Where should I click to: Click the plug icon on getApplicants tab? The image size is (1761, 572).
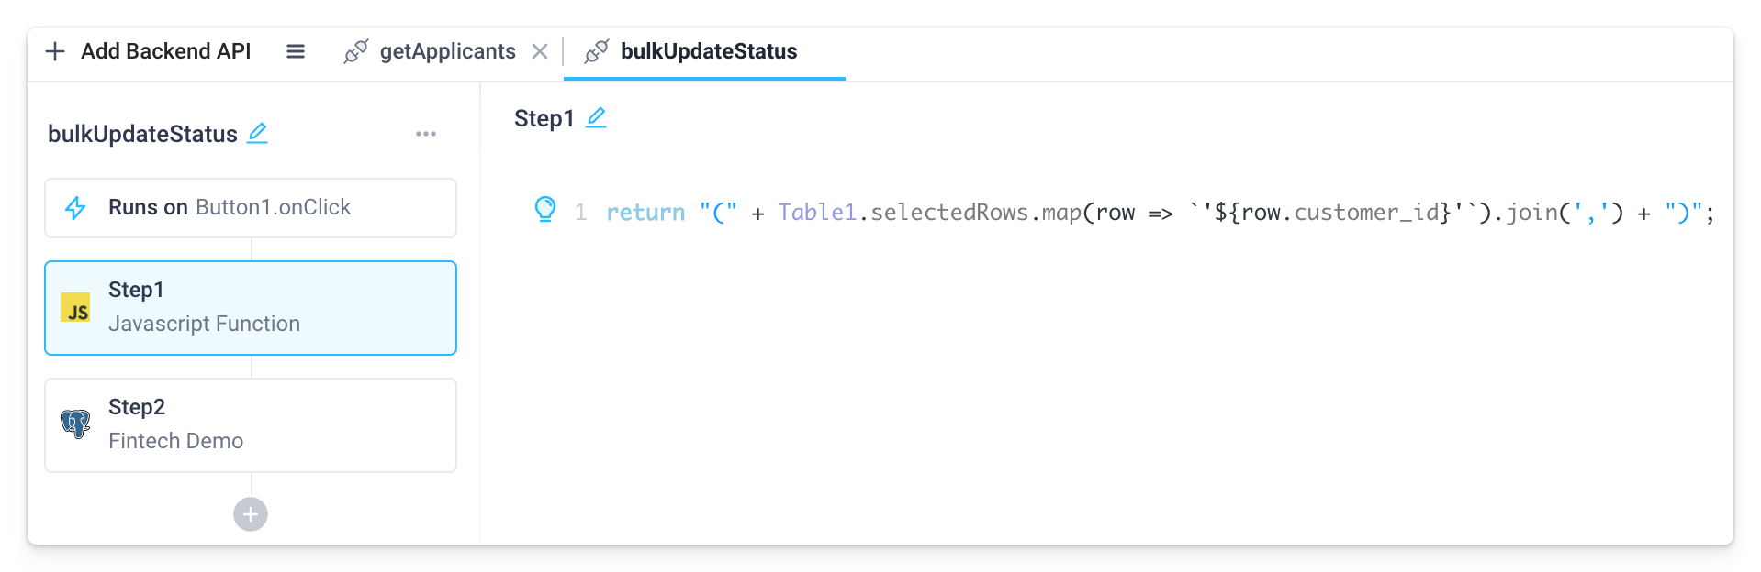357,51
